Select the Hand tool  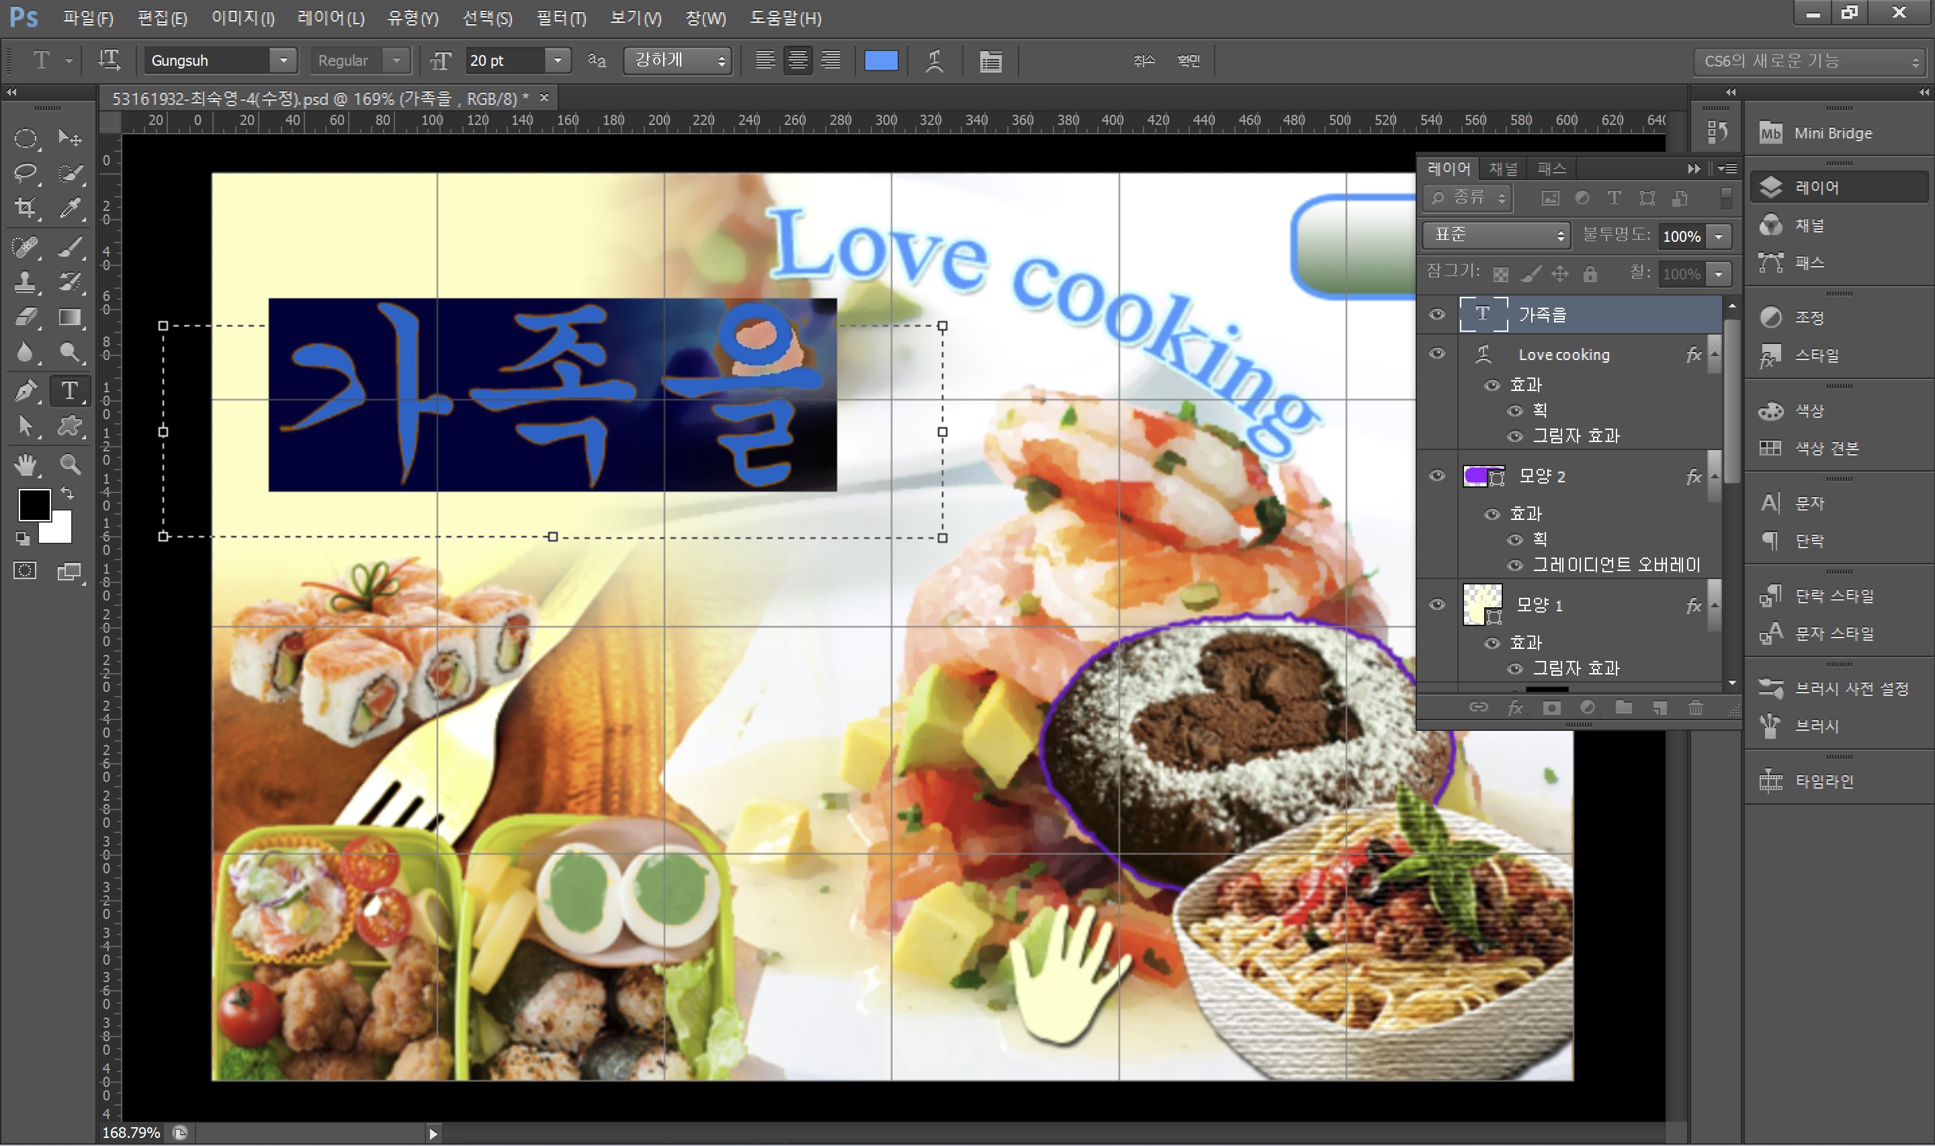[x=26, y=464]
